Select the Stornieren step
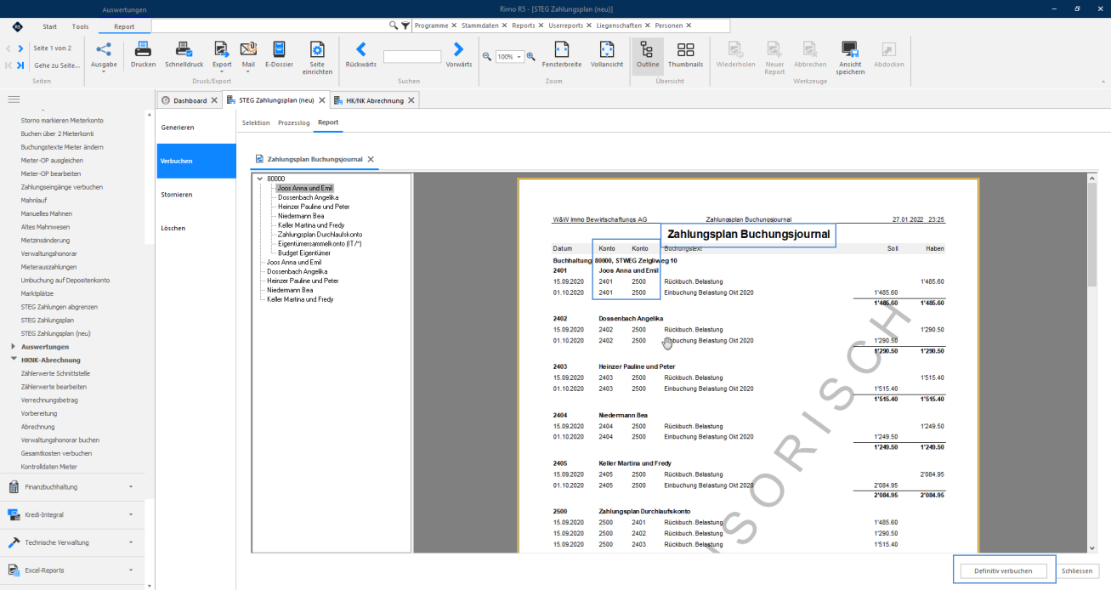 tap(196, 195)
